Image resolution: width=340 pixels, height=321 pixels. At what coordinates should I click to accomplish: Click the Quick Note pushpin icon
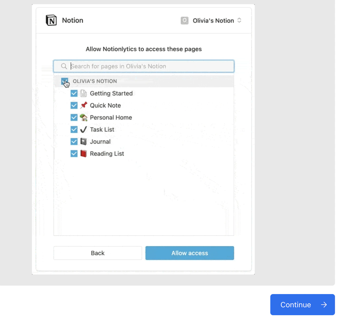(83, 105)
